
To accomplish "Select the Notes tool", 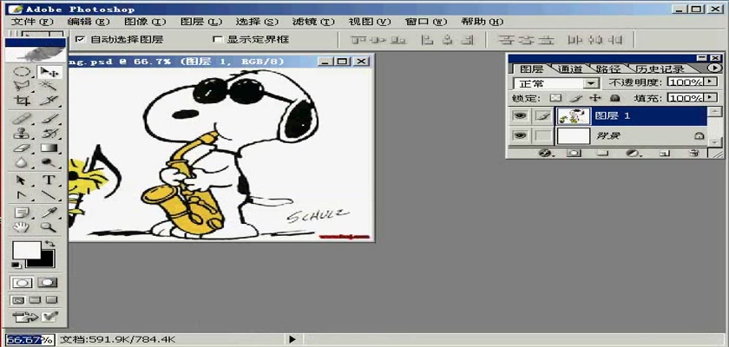I will point(22,213).
